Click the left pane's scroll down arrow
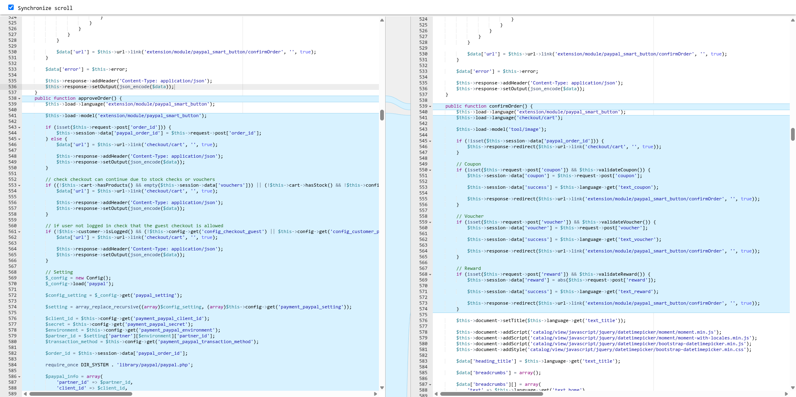This screenshot has width=796, height=397. tap(382, 388)
